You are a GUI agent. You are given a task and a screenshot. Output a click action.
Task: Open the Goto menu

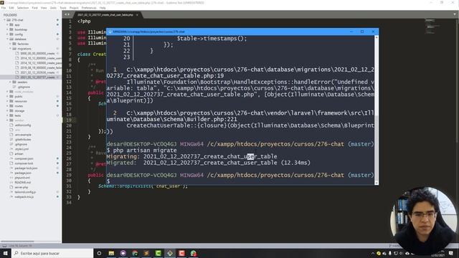pos(53,8)
